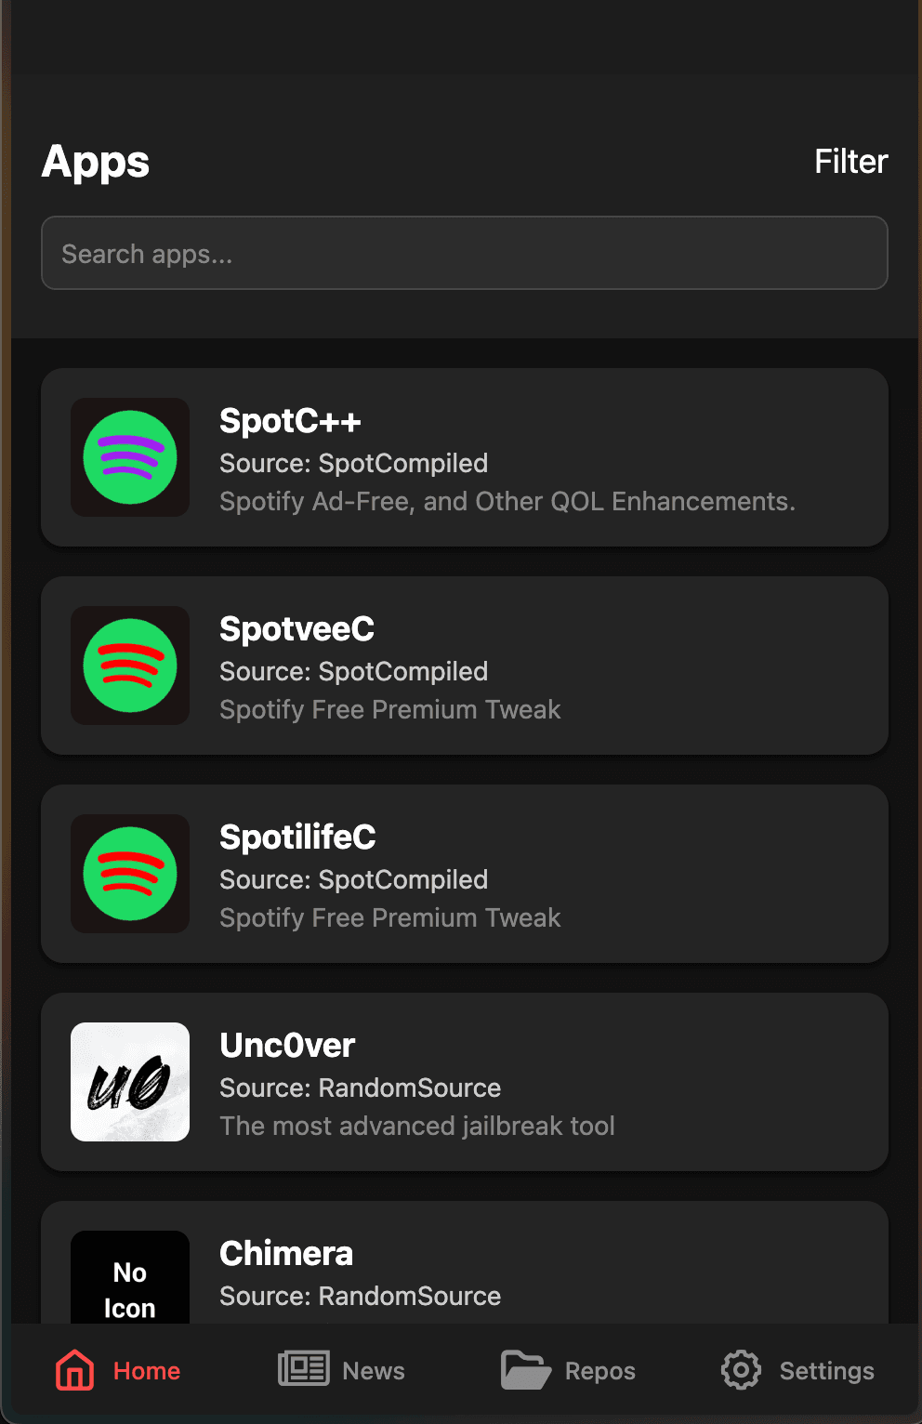Click the SpotC++ app icon
This screenshot has height=1424, width=922.
(130, 457)
